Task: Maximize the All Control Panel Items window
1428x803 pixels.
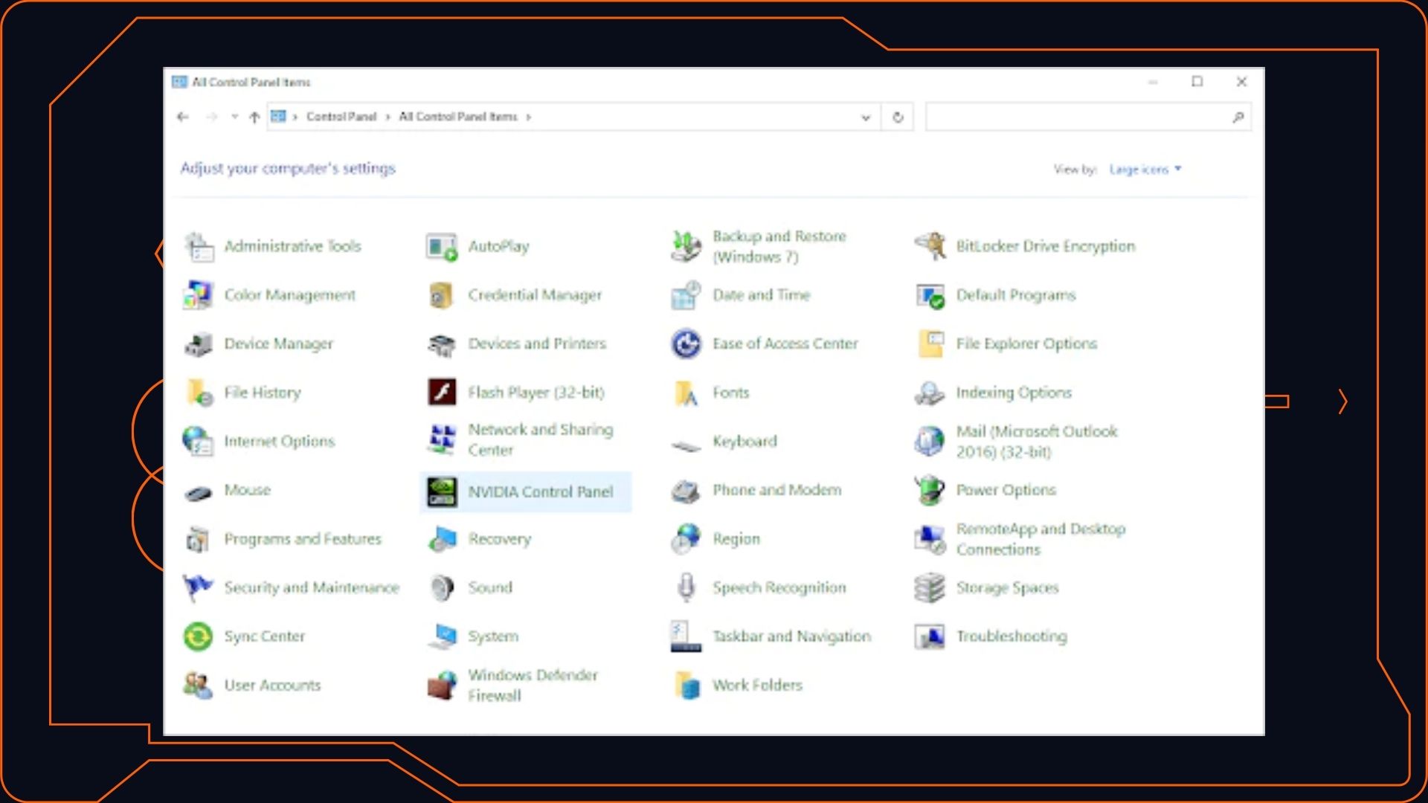Action: point(1197,82)
